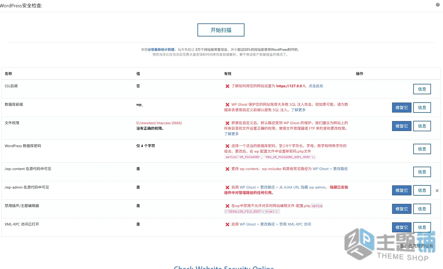Dismiss the /wp-admin row with the X

[437, 191]
